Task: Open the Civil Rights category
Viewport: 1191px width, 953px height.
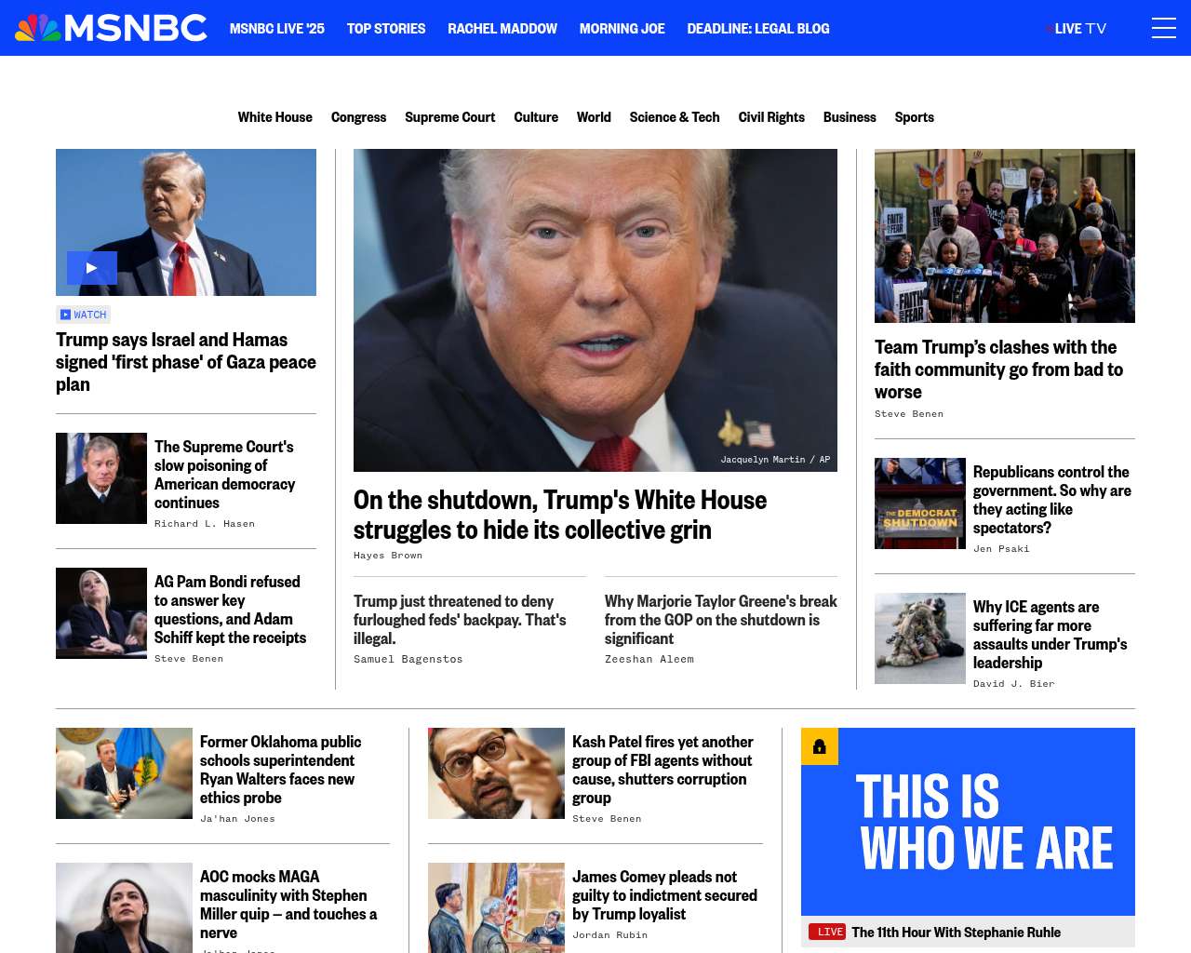Action: [x=771, y=117]
